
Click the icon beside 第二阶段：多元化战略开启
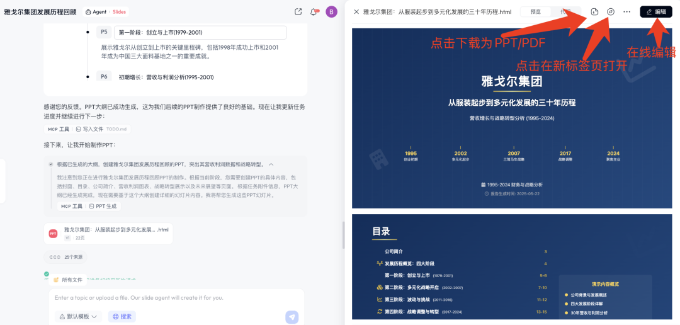380,287
